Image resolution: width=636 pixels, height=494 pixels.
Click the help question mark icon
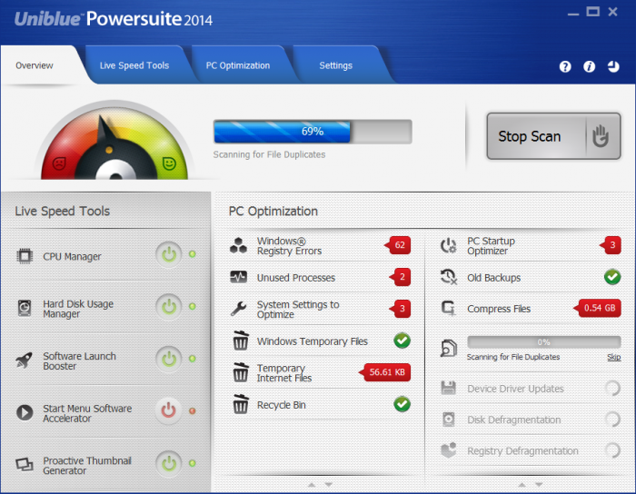pyautogui.click(x=565, y=66)
